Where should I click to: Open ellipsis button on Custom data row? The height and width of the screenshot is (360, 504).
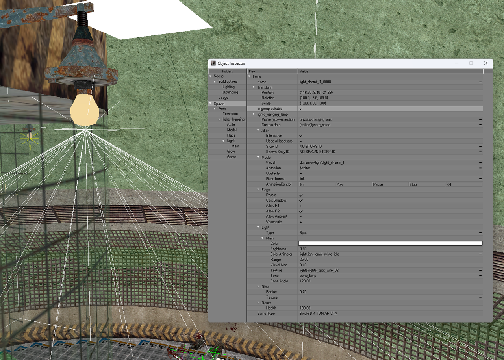(x=480, y=125)
